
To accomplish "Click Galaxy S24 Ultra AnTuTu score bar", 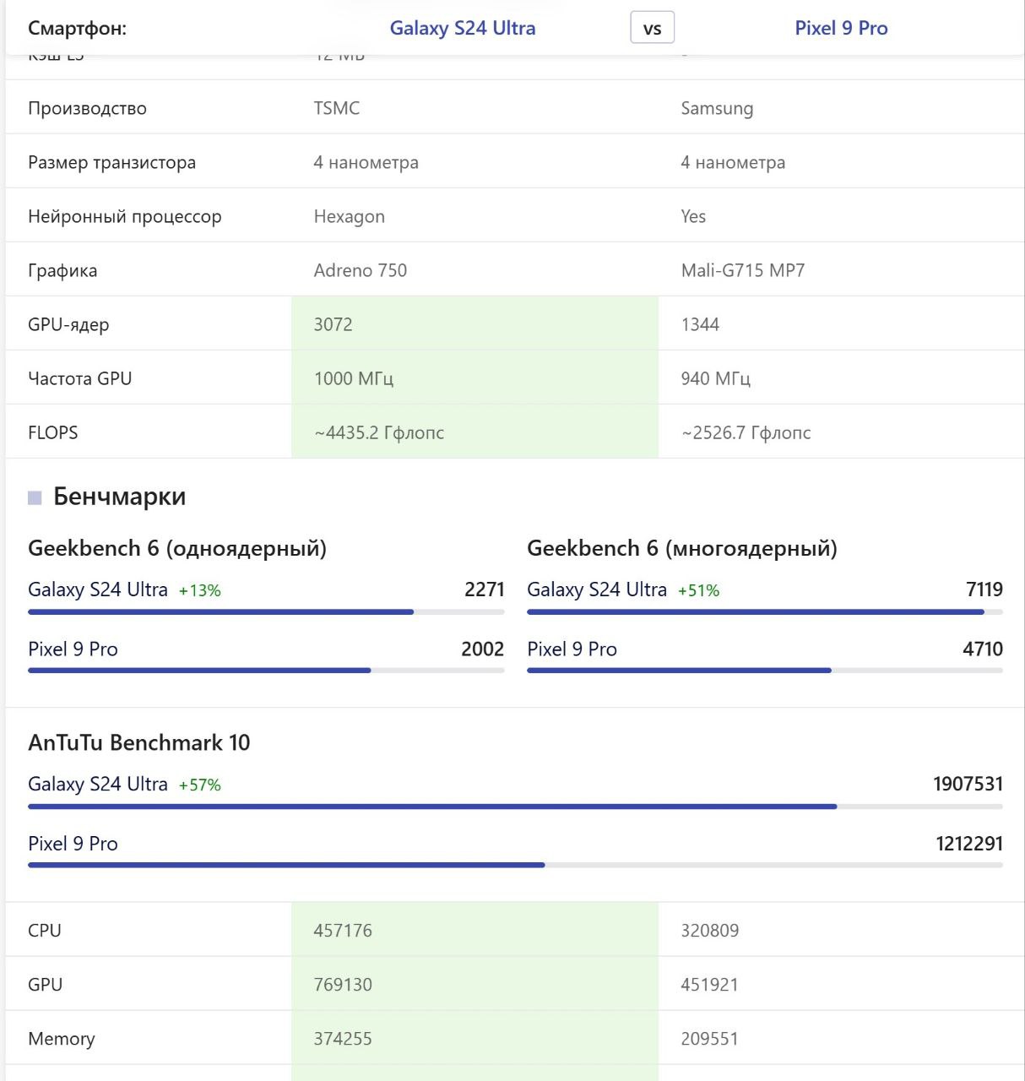I will 515,807.
